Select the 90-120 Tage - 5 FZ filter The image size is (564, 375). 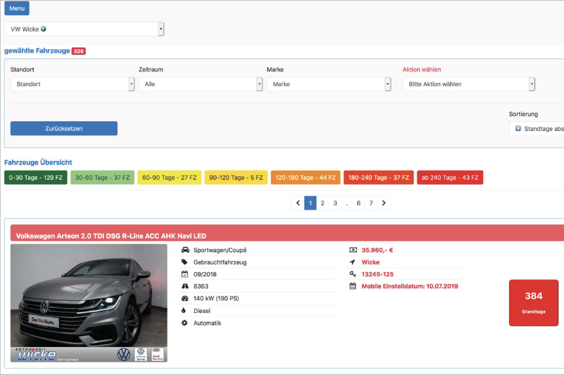tap(236, 177)
